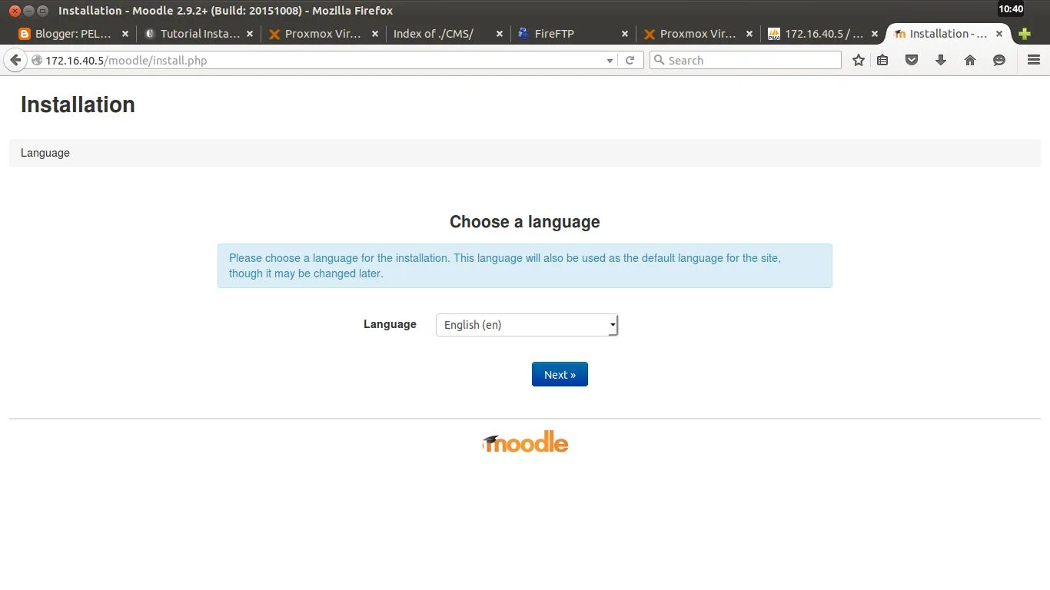This screenshot has width=1050, height=590.
Task: Open the chat smiley icon in toolbar
Action: (x=999, y=60)
